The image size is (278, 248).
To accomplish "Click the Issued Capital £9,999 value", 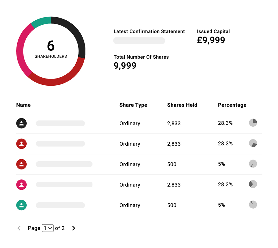I will [x=211, y=40].
